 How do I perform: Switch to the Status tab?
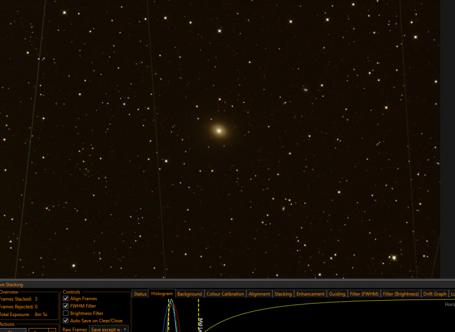pyautogui.click(x=140, y=294)
